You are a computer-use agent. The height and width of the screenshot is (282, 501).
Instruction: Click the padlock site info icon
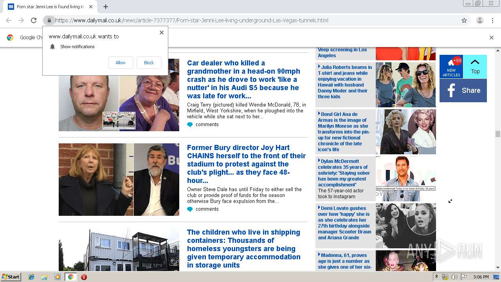49,20
